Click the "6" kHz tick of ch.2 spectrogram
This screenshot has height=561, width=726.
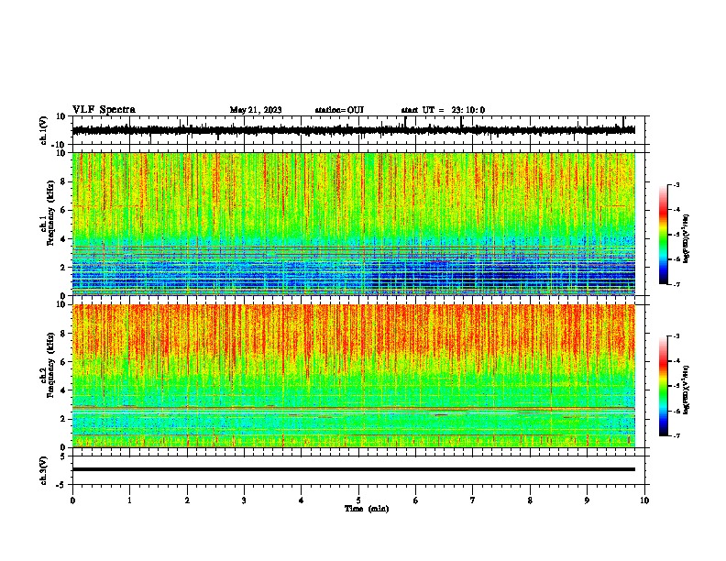coord(64,362)
